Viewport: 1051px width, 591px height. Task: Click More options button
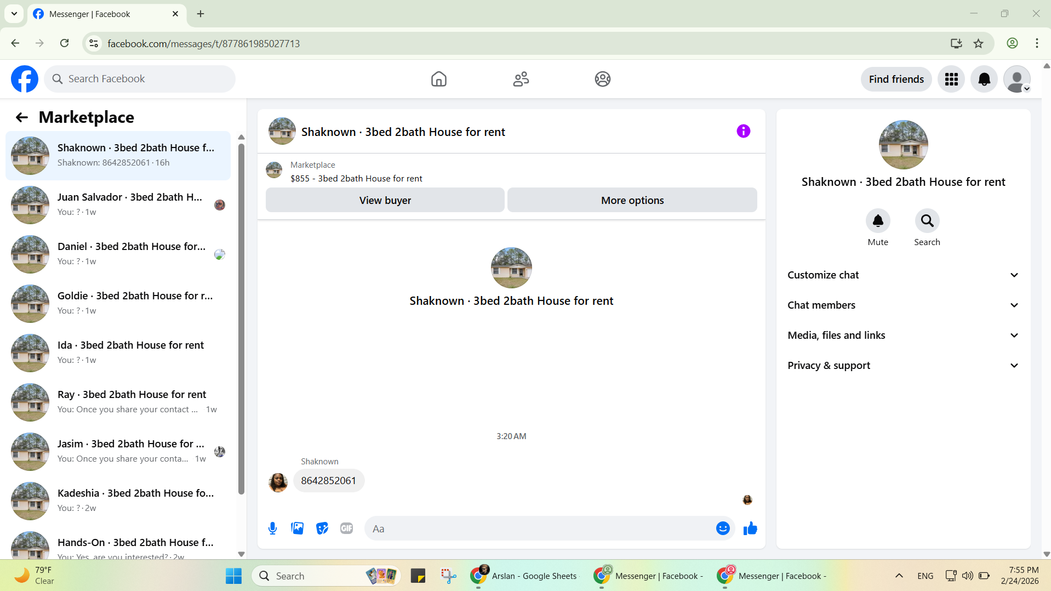click(632, 200)
